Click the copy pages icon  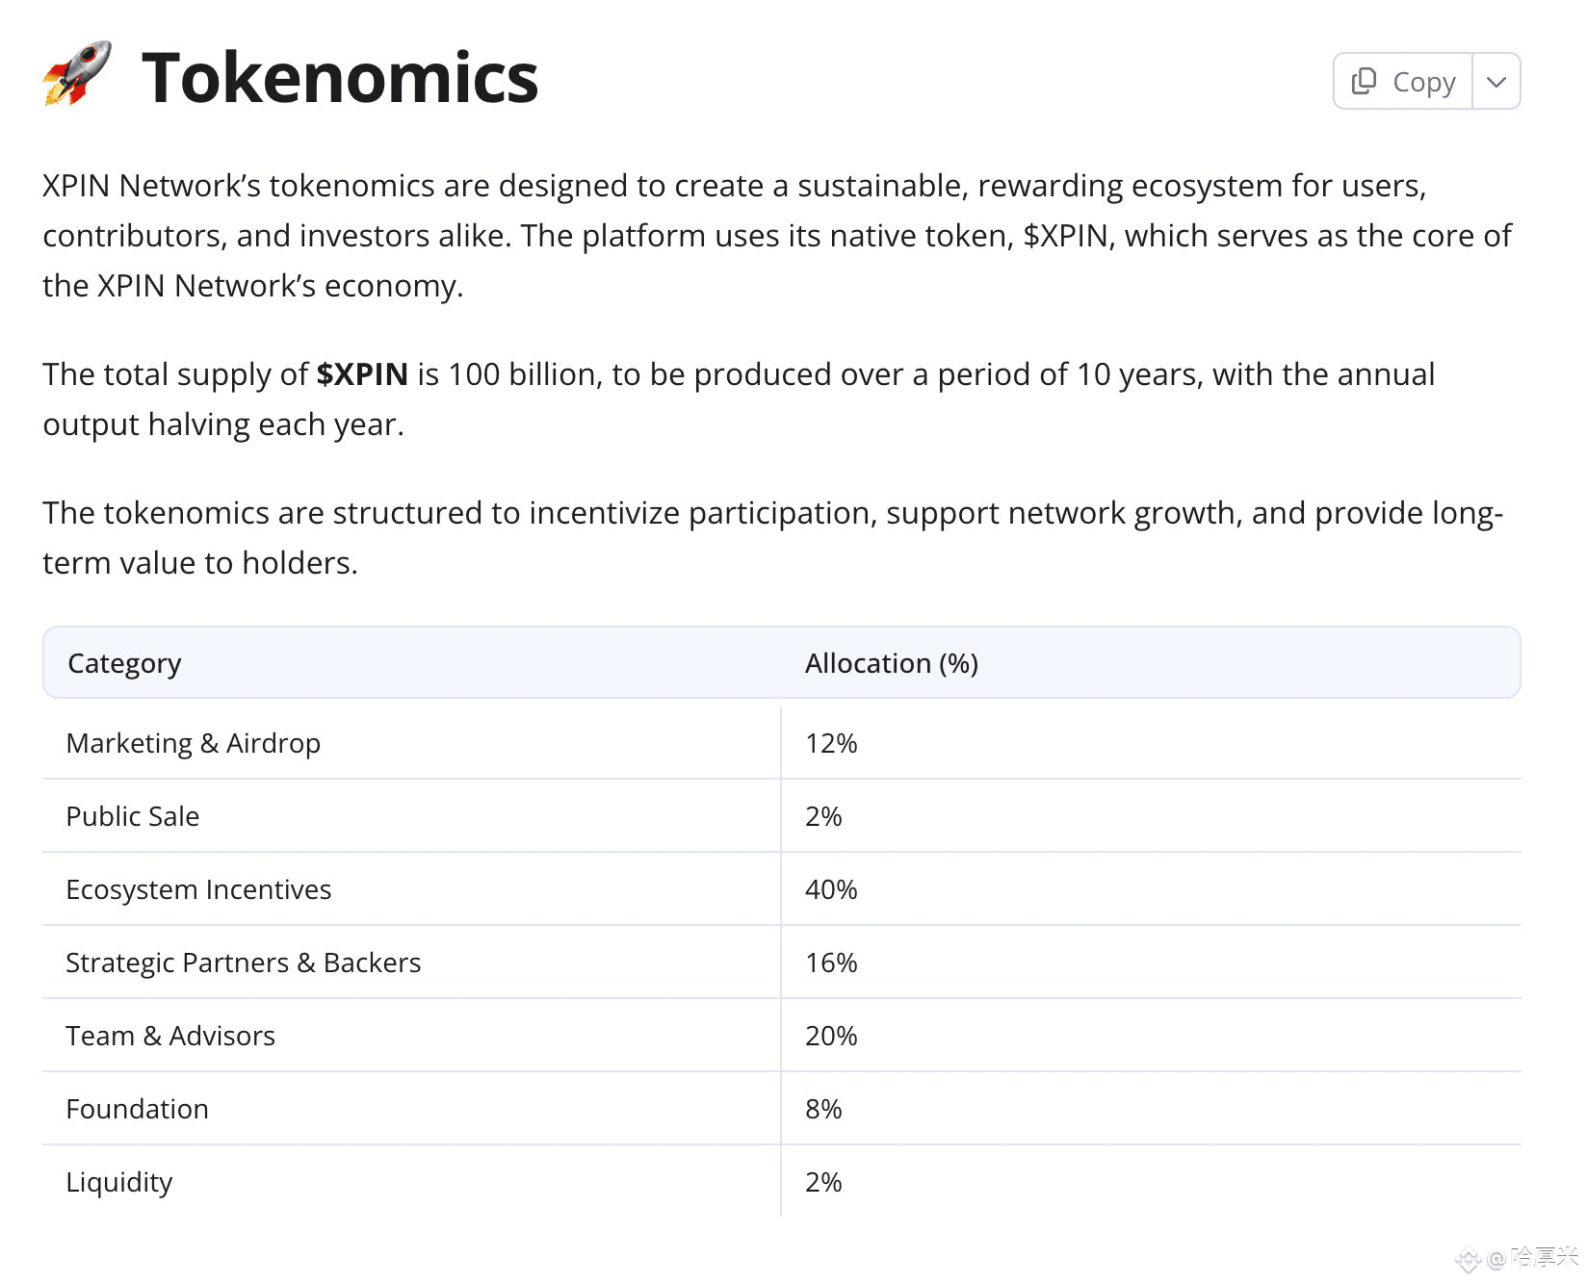(1364, 82)
